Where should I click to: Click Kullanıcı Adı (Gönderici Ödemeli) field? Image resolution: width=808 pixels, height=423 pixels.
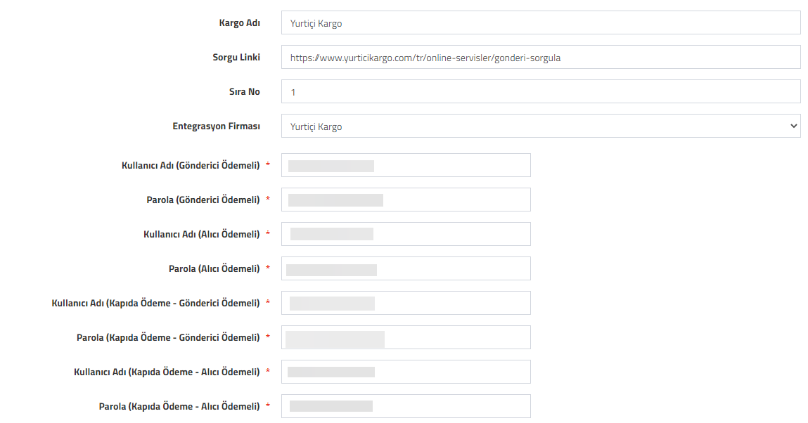tap(406, 165)
